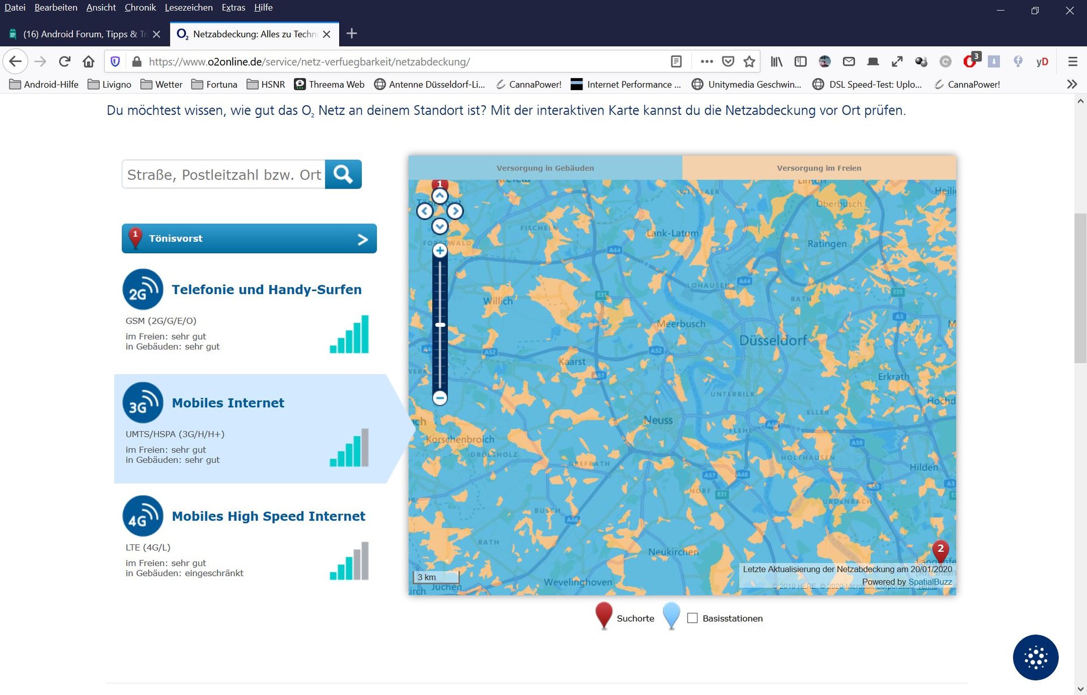The image size is (1087, 695).
Task: Close the Android Forum tab
Action: tap(157, 34)
